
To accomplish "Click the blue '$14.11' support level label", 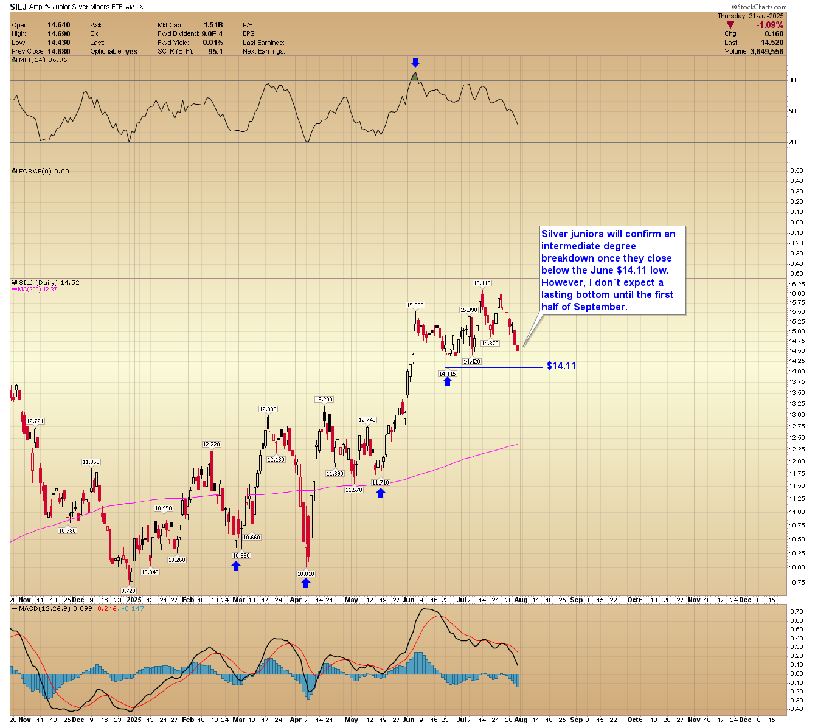I will [561, 366].
